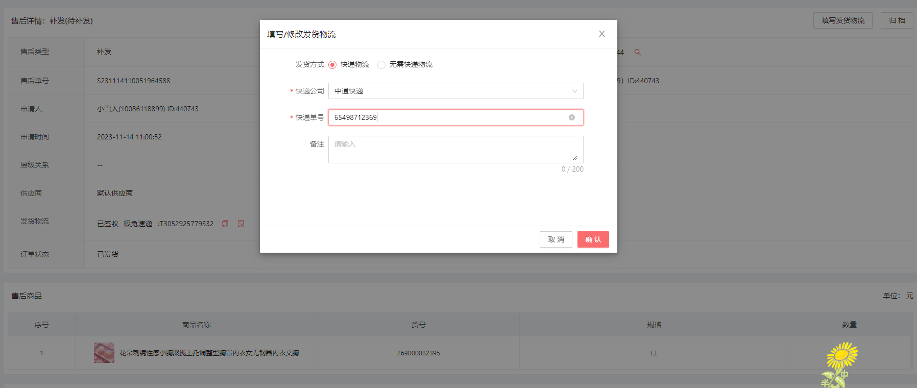The height and width of the screenshot is (388, 917).
Task: Close the 填写/修改发货物流 dialog with X
Action: point(602,34)
